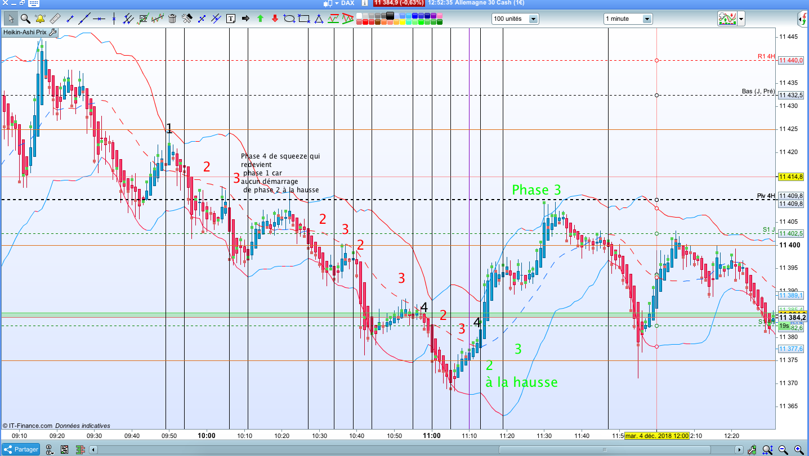
Task: Click the current price 11 384,2 label
Action: point(793,317)
